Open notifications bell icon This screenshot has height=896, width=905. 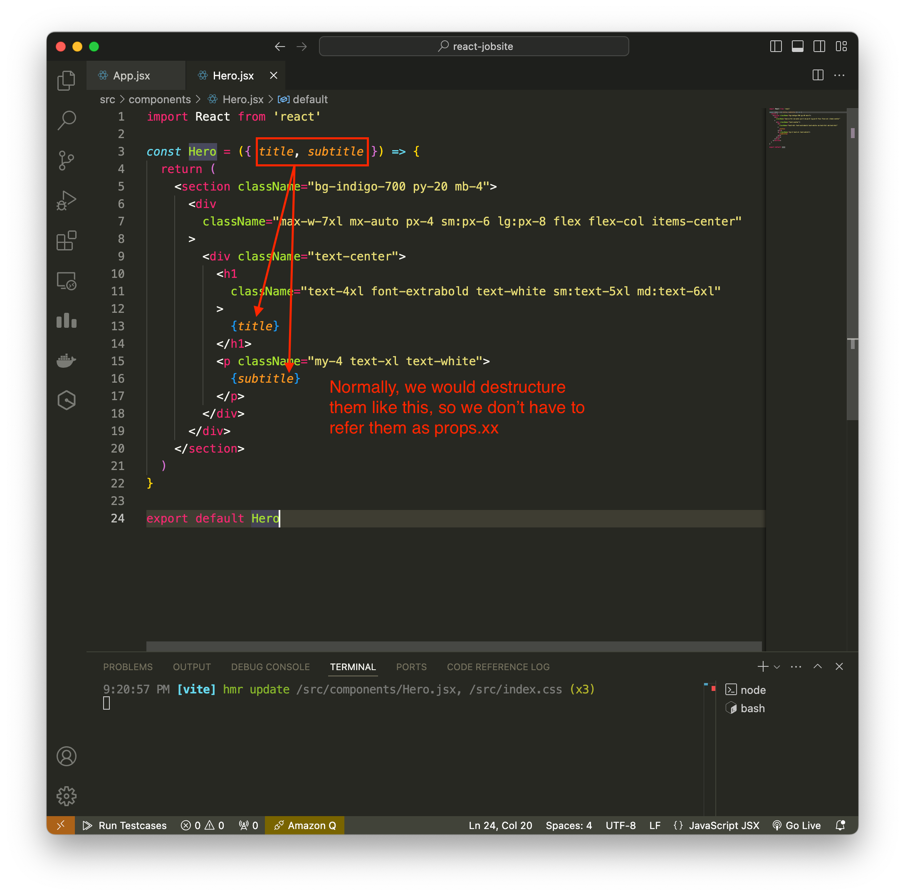click(x=841, y=825)
